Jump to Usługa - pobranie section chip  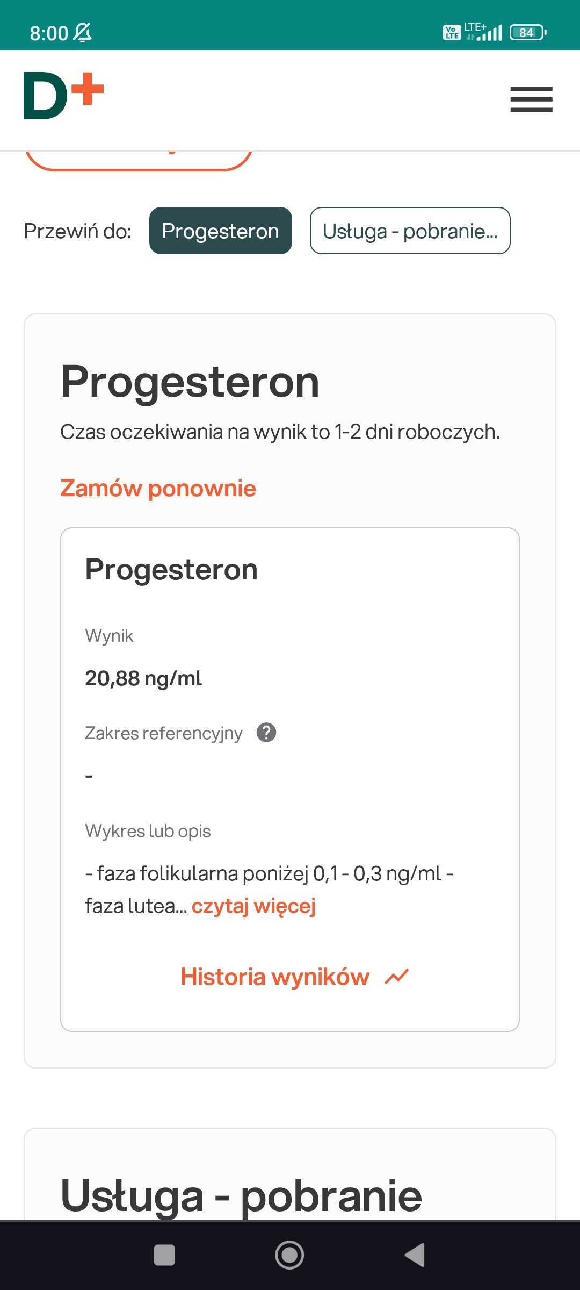(410, 231)
